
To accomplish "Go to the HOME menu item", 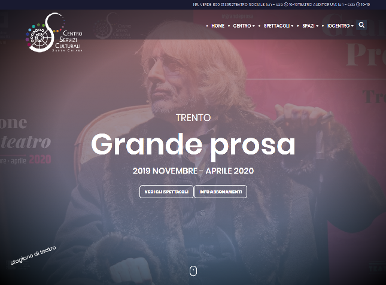I will pyautogui.click(x=218, y=26).
